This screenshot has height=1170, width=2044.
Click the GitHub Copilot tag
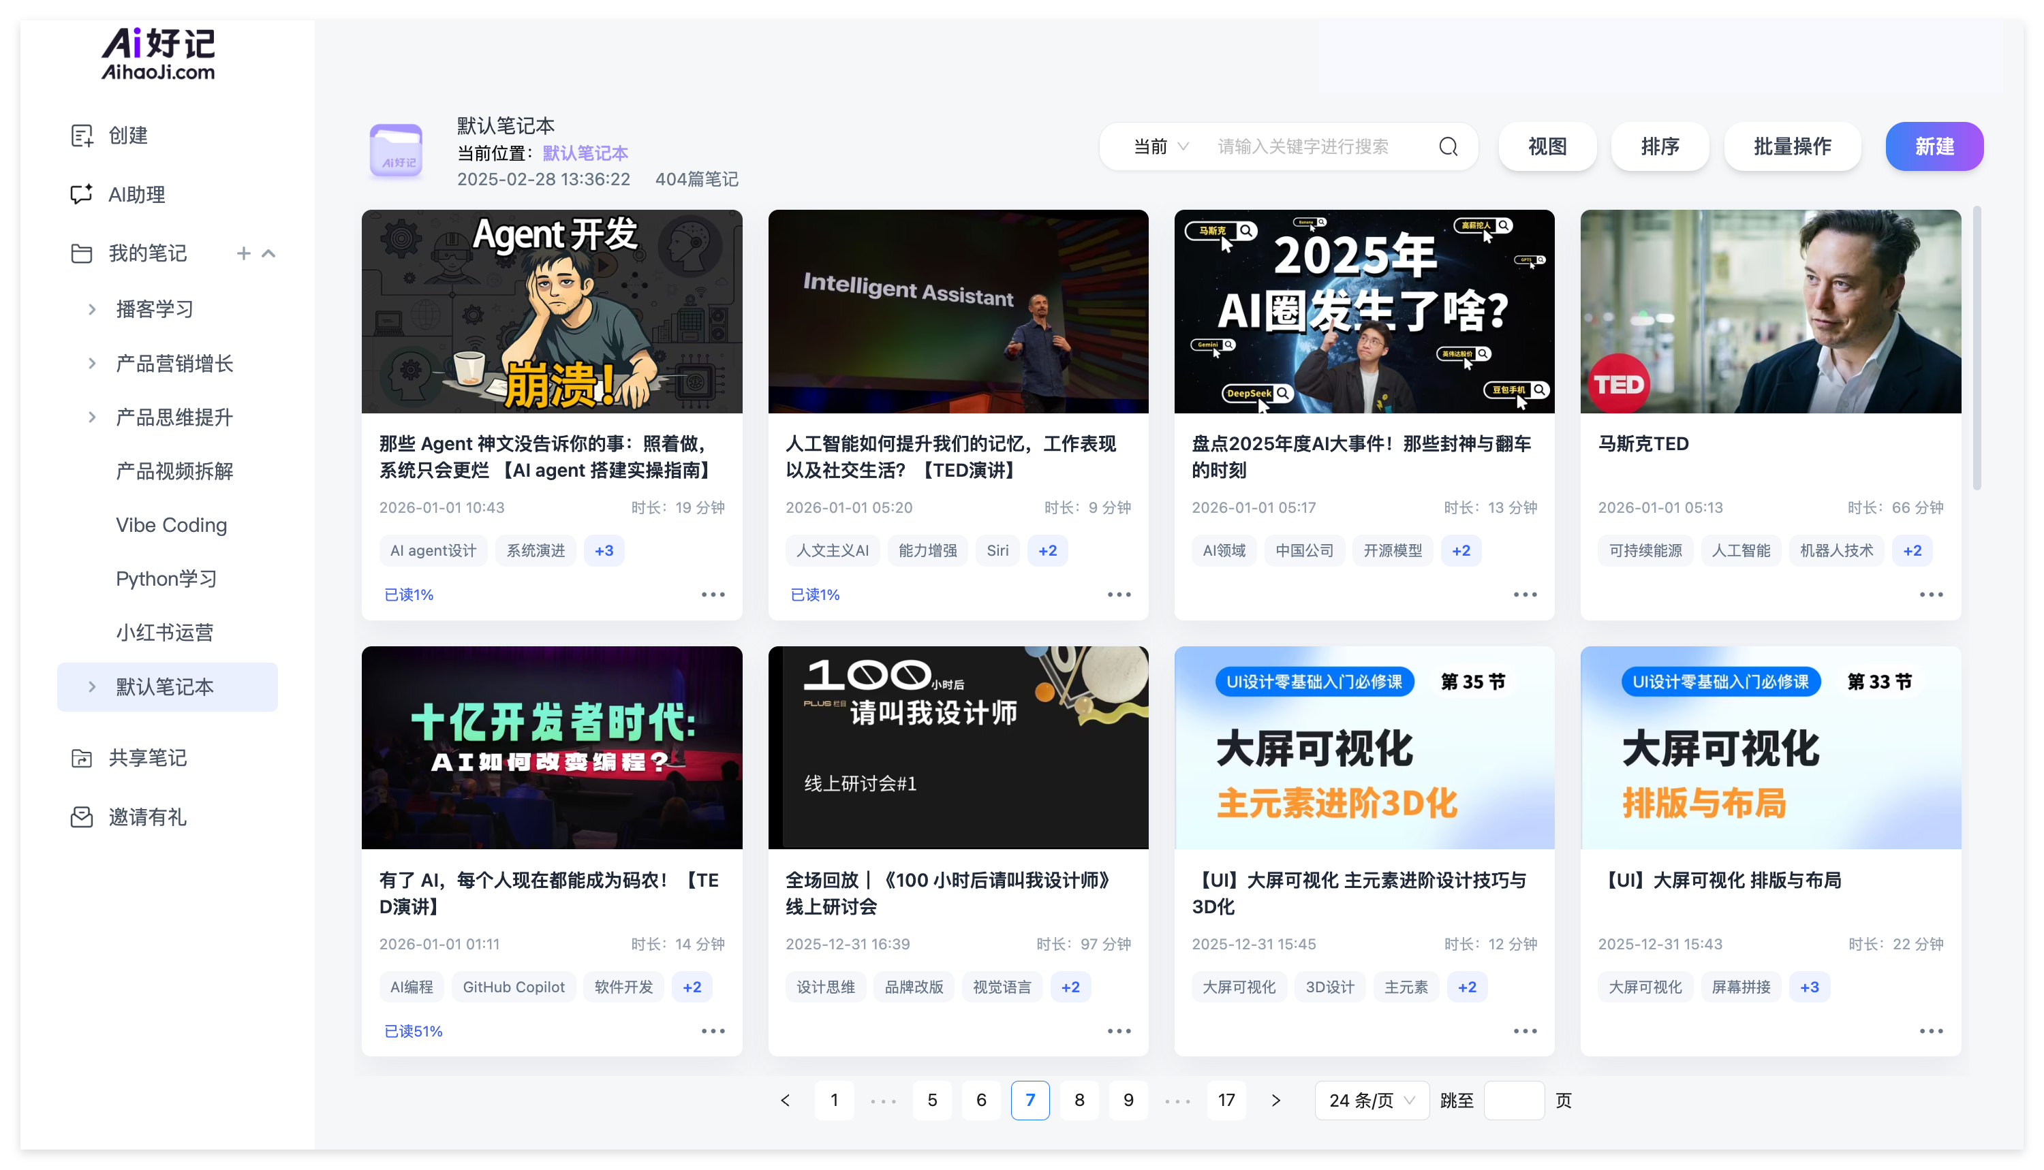(x=514, y=987)
